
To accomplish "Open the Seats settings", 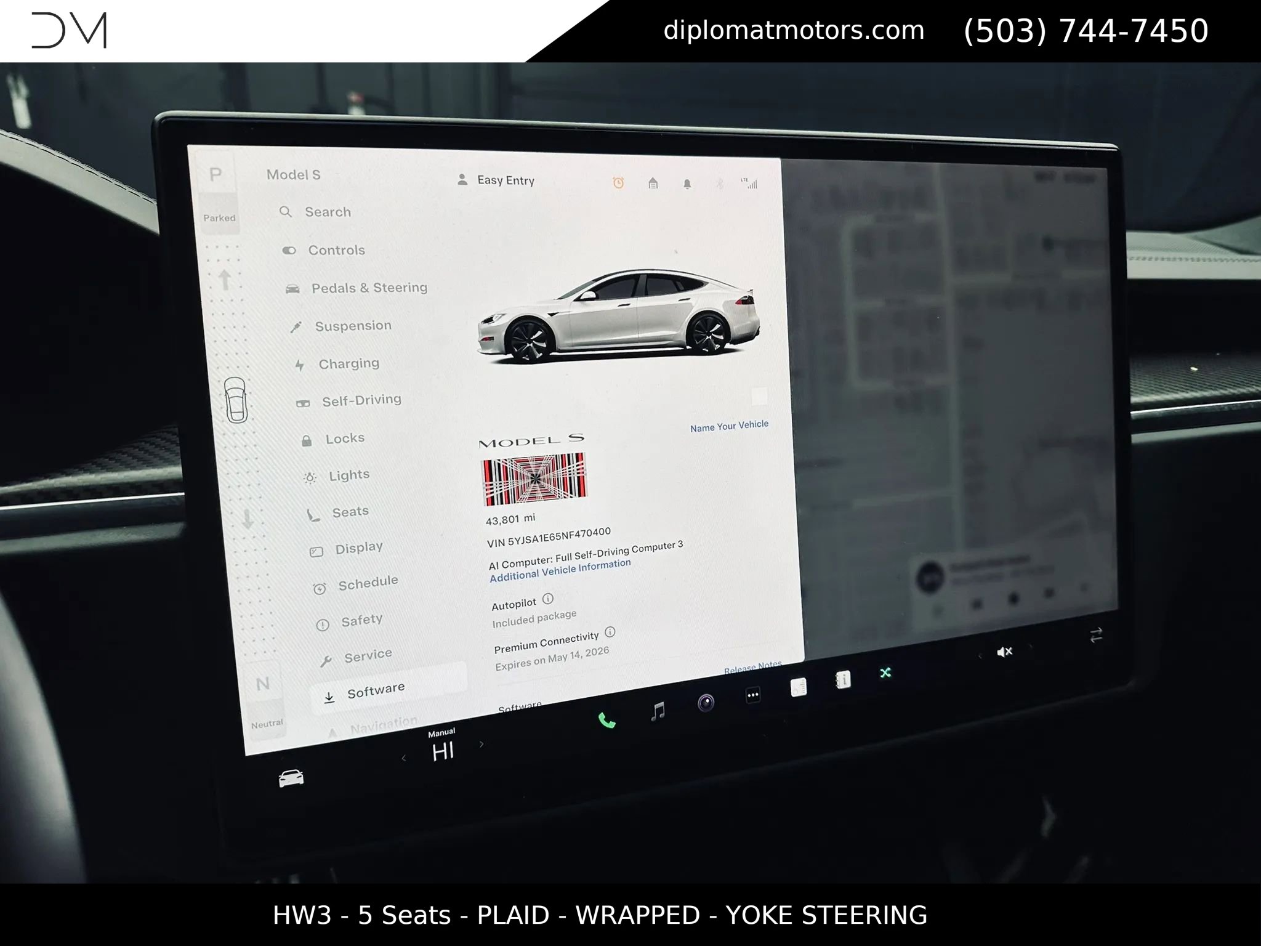I will point(338,512).
